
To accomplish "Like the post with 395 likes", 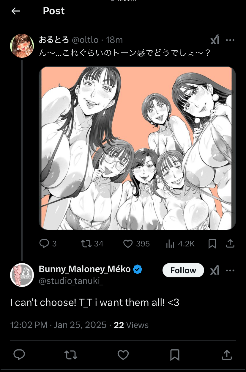I will pyautogui.click(x=128, y=244).
